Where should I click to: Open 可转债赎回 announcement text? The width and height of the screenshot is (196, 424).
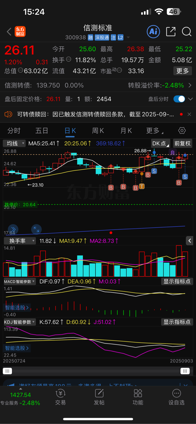pos(95,114)
